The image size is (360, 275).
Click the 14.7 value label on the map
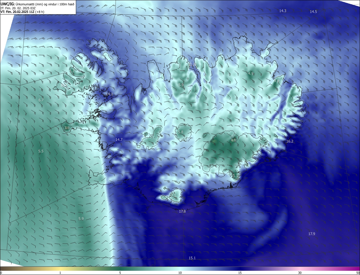119,139
